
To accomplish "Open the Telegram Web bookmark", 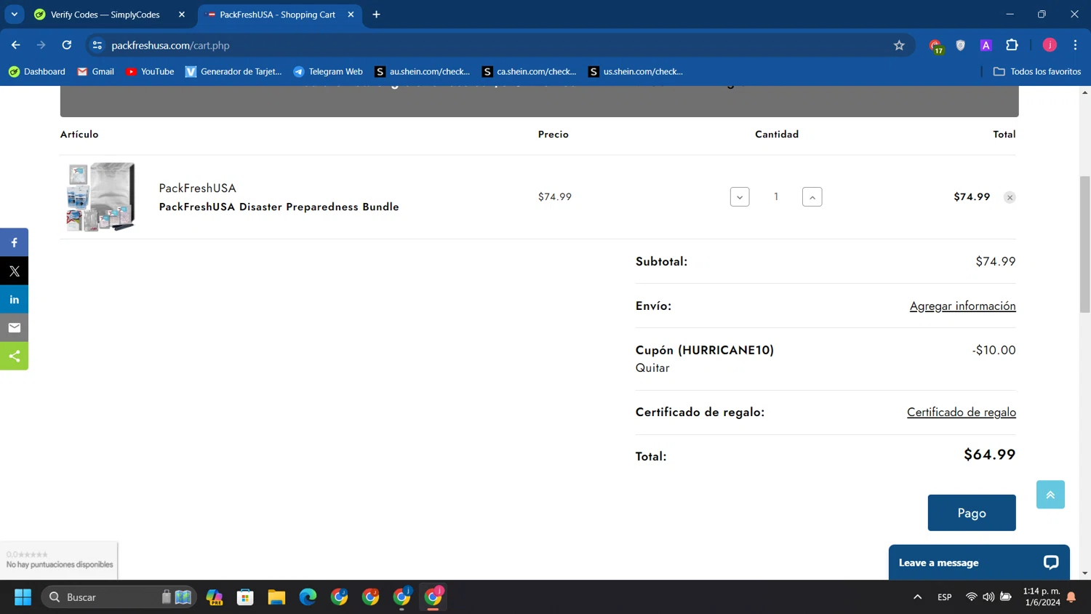I will pyautogui.click(x=328, y=71).
